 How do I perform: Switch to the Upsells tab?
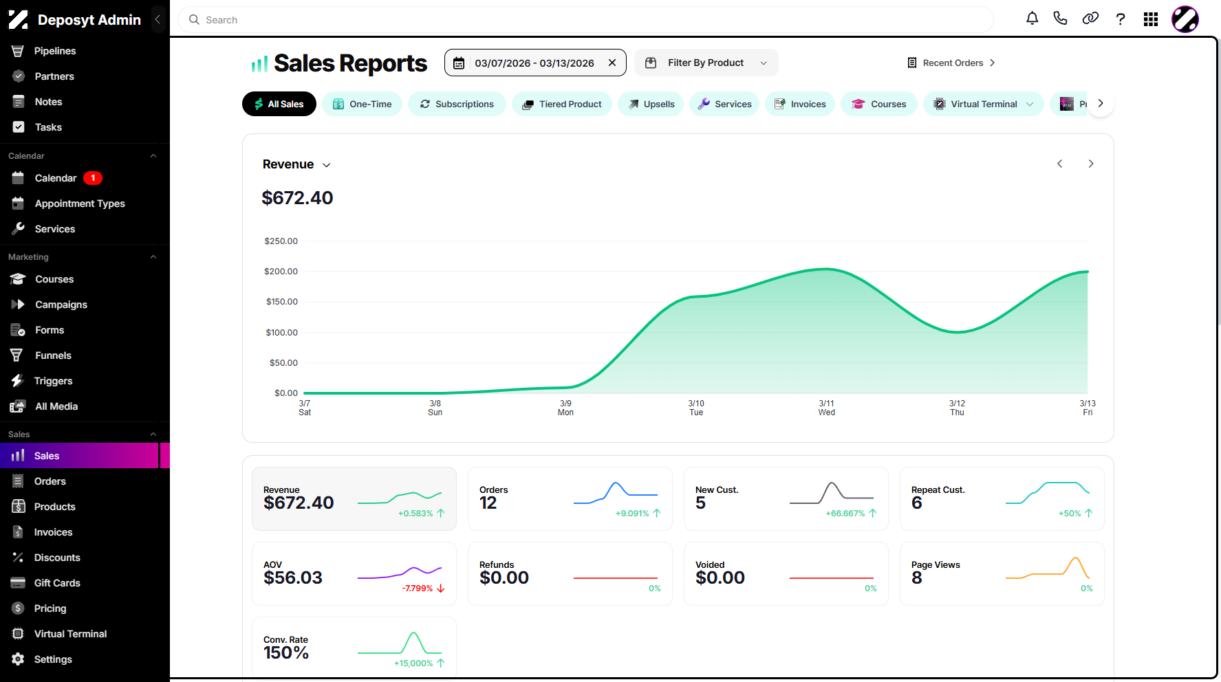[x=651, y=104]
